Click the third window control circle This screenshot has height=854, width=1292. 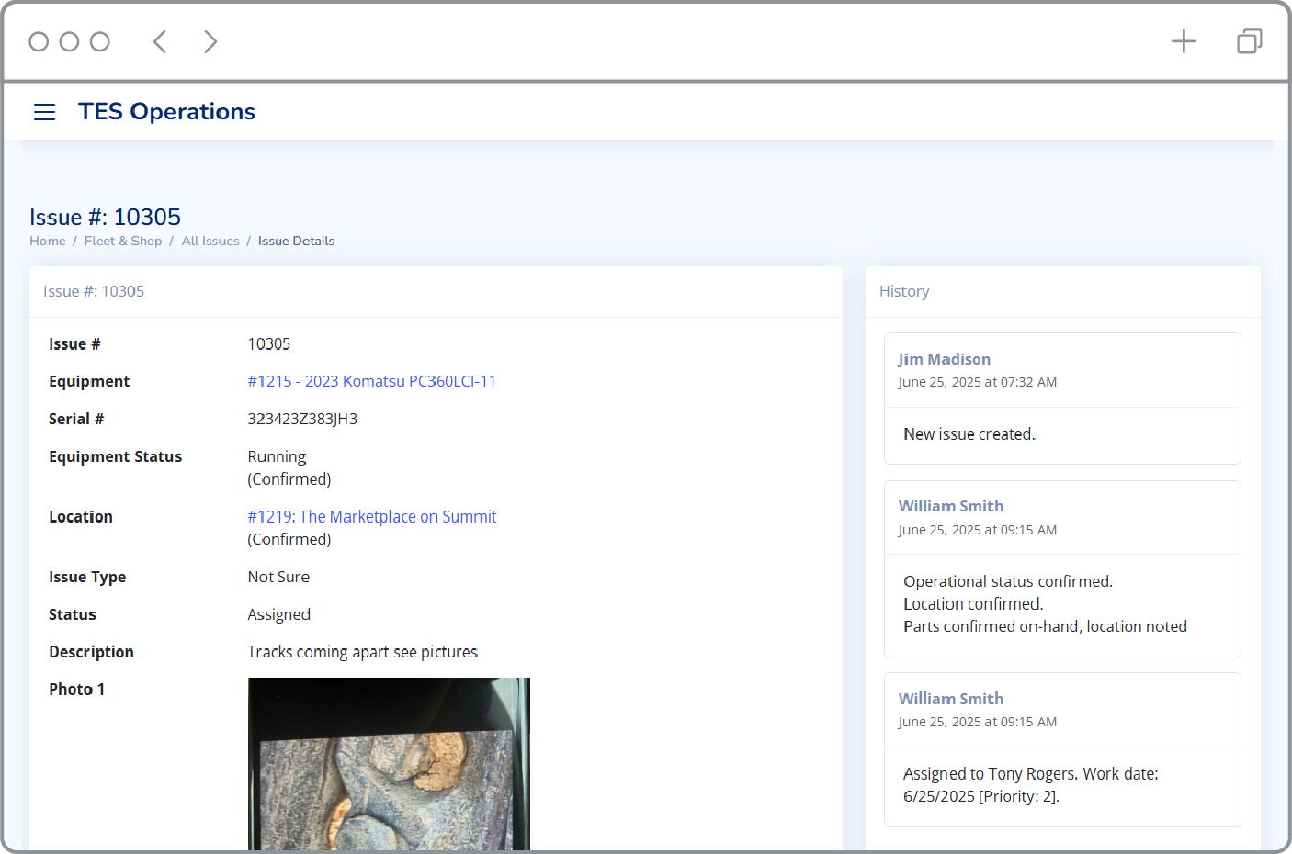(x=100, y=41)
